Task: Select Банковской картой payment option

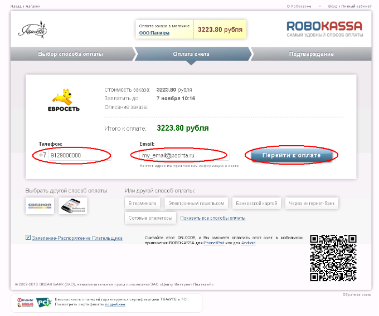Action: pyautogui.click(x=256, y=204)
